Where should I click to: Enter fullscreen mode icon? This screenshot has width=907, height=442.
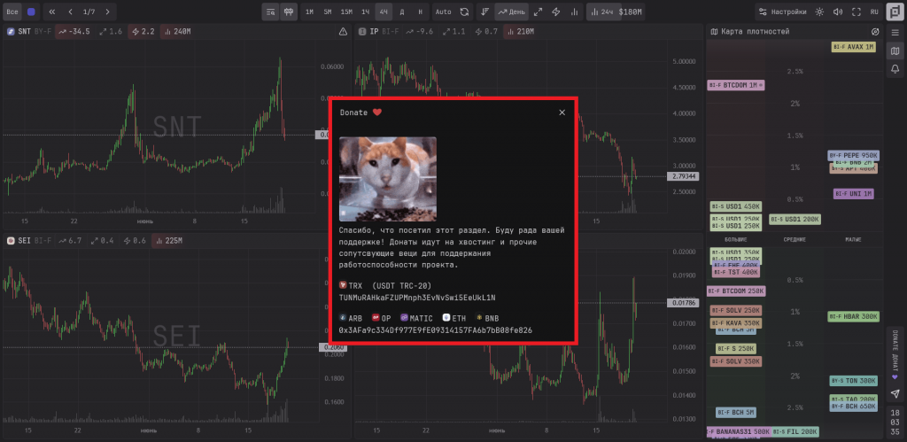[857, 12]
